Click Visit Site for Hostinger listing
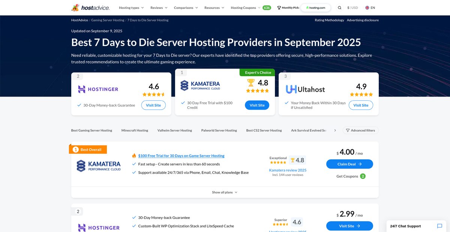This screenshot has width=450, height=232. pos(349,226)
